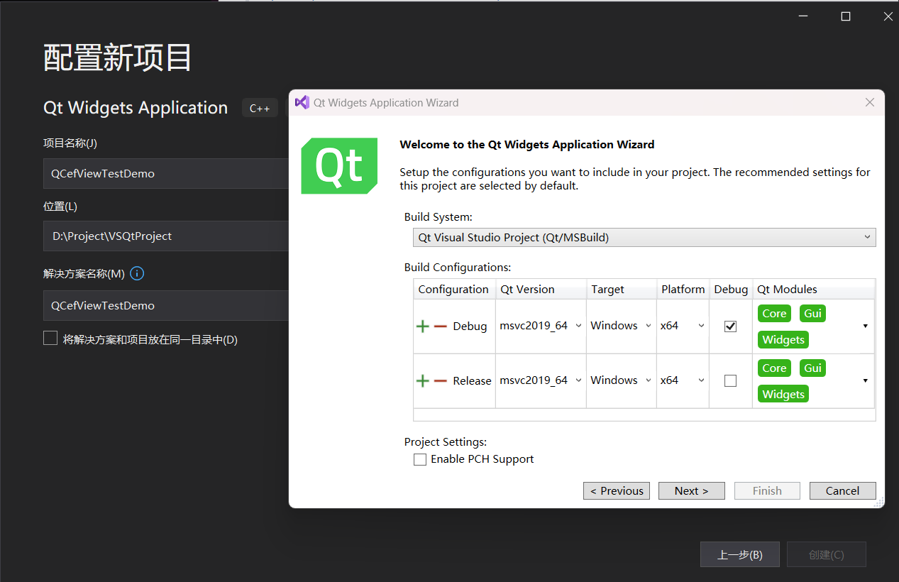Remove the Debug configuration with its minus icon

pyautogui.click(x=441, y=326)
